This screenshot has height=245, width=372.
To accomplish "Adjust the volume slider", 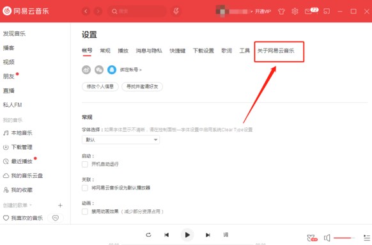I will (344, 237).
